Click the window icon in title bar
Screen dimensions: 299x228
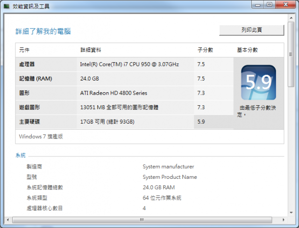click(x=7, y=6)
